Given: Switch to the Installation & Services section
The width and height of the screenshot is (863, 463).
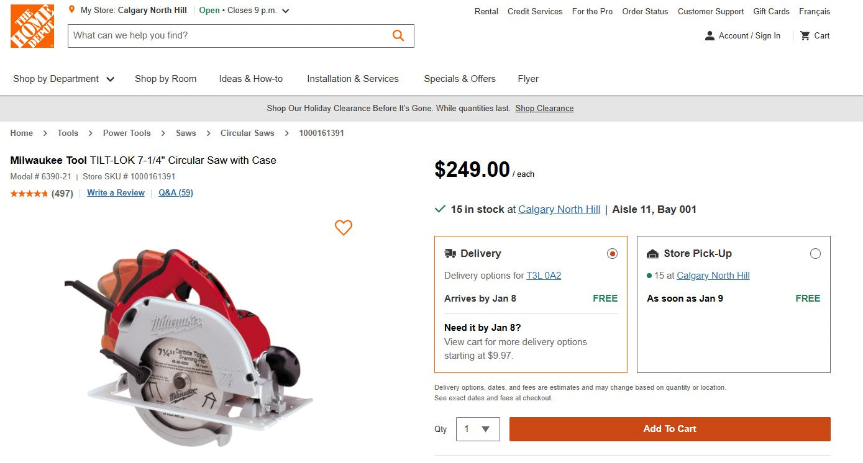Looking at the screenshot, I should coord(352,79).
